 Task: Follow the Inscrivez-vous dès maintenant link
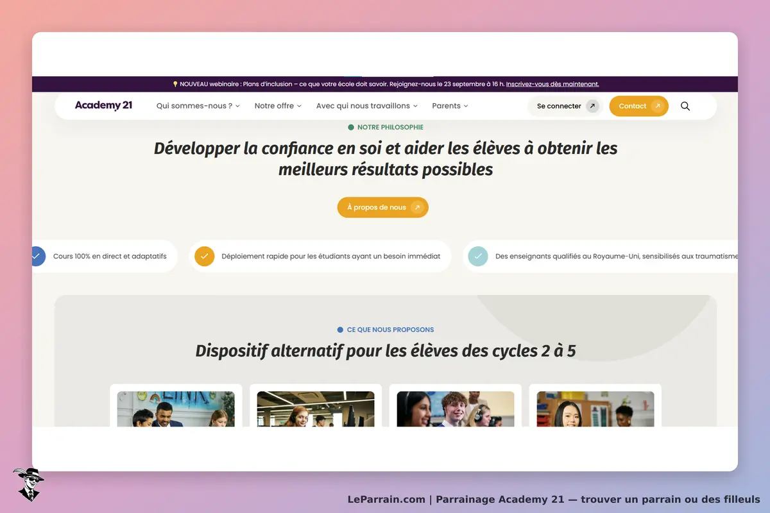coord(552,84)
